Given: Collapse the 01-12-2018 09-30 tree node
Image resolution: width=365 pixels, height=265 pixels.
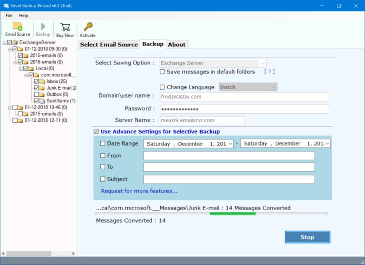Looking at the screenshot, I should point(10,49).
